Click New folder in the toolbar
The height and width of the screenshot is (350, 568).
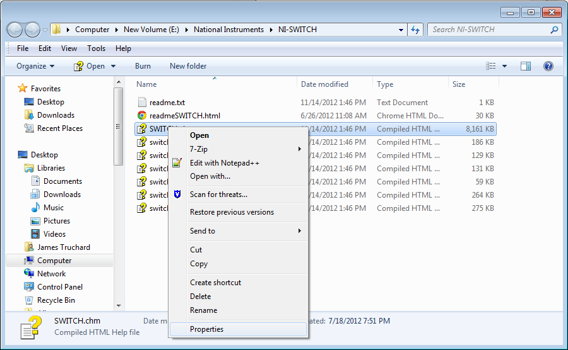tap(188, 66)
